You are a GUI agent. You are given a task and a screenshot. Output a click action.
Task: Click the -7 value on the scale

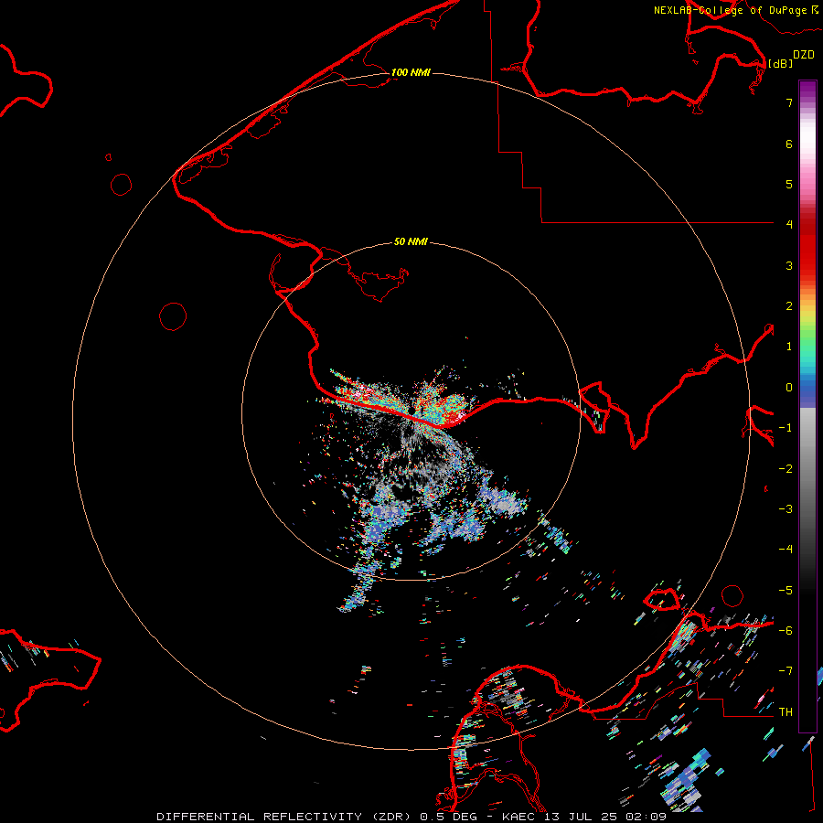(x=786, y=671)
